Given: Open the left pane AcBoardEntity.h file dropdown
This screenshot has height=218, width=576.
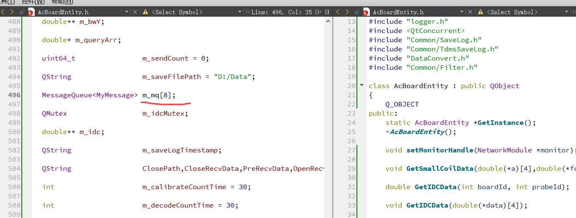Looking at the screenshot, I should (127, 12).
